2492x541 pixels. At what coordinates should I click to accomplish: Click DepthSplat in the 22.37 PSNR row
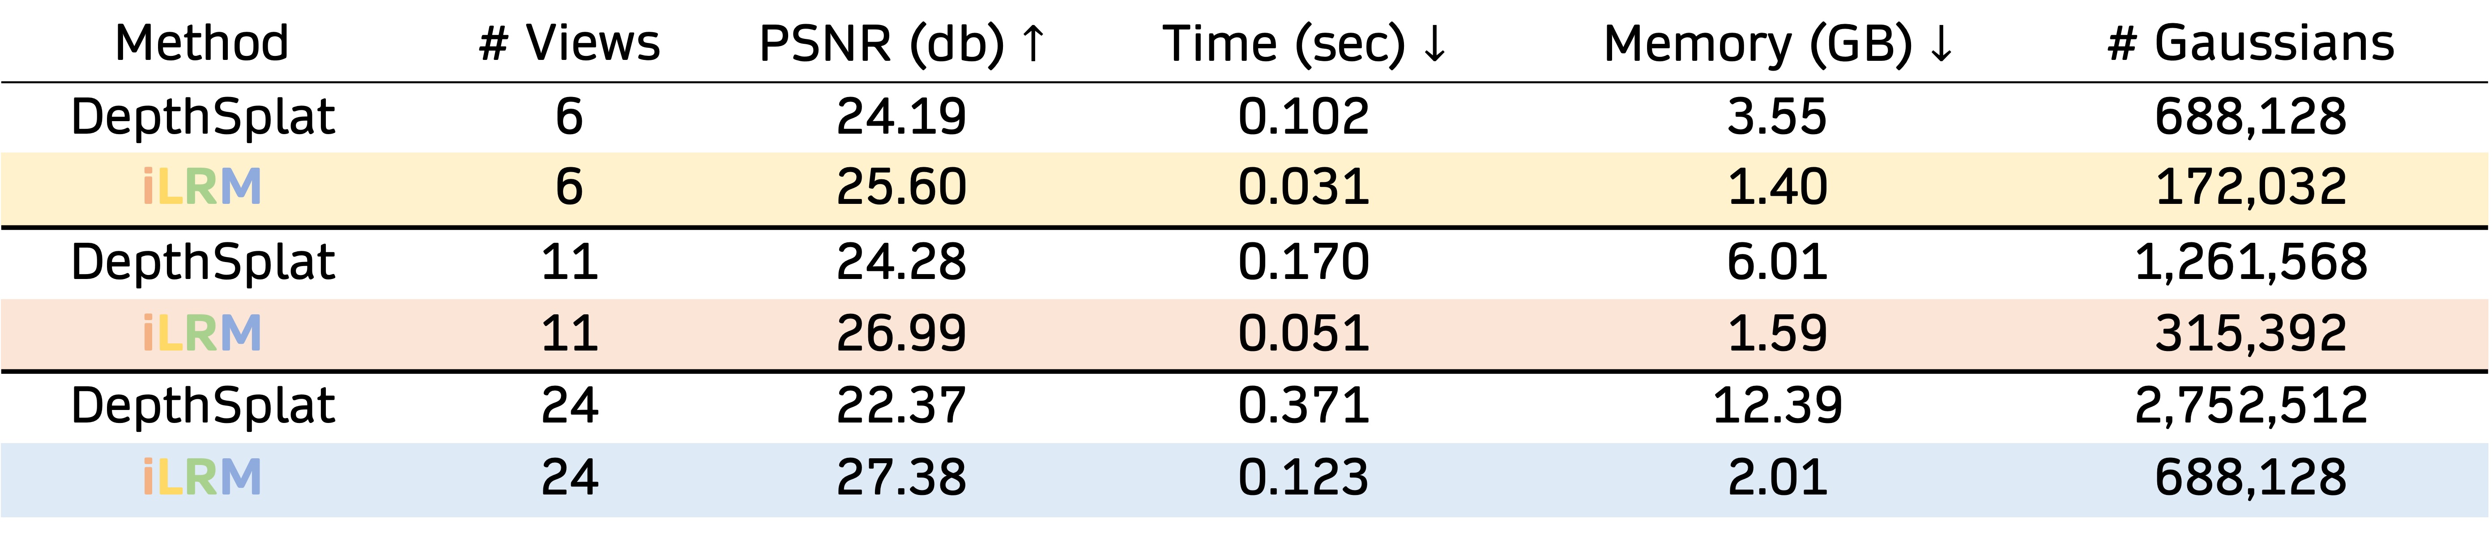pyautogui.click(x=202, y=405)
